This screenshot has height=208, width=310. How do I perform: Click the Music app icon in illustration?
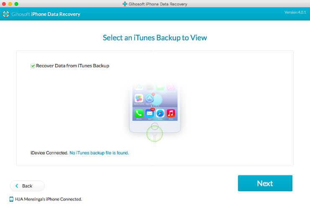171,114
